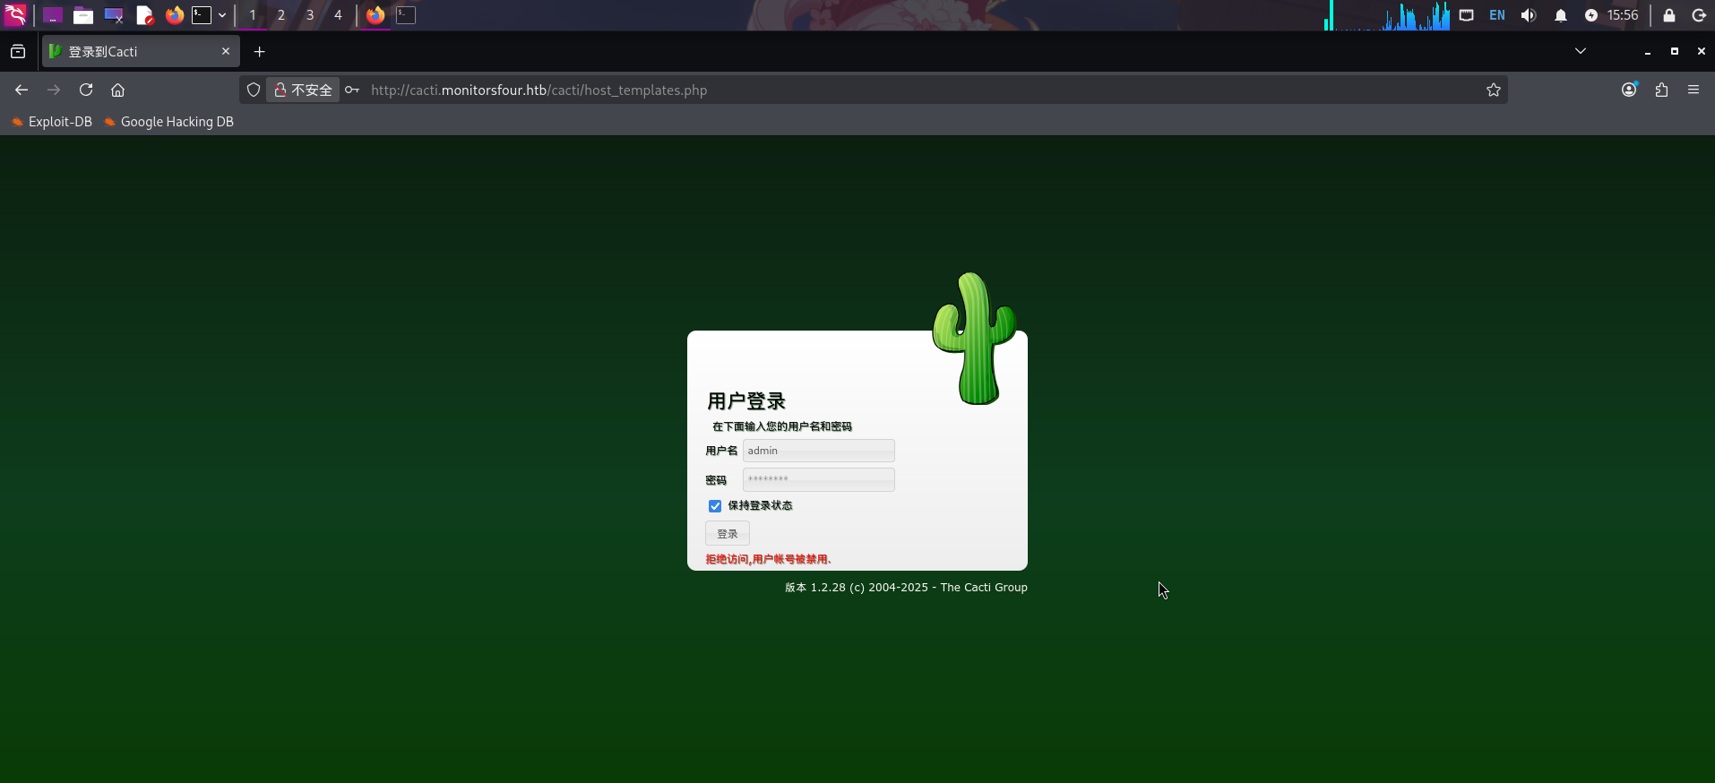The image size is (1715, 783).
Task: Change the EN keyboard layout indicator
Action: point(1497,15)
